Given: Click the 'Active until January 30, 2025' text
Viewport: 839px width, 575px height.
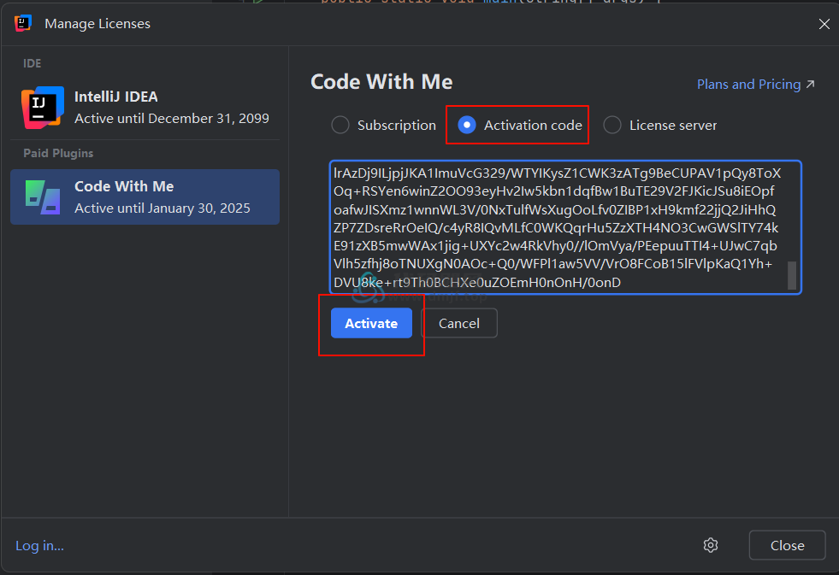Looking at the screenshot, I should click(162, 208).
